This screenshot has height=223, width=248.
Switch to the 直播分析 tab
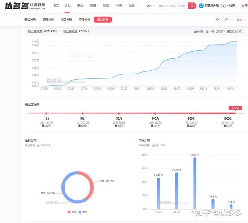pos(48,20)
